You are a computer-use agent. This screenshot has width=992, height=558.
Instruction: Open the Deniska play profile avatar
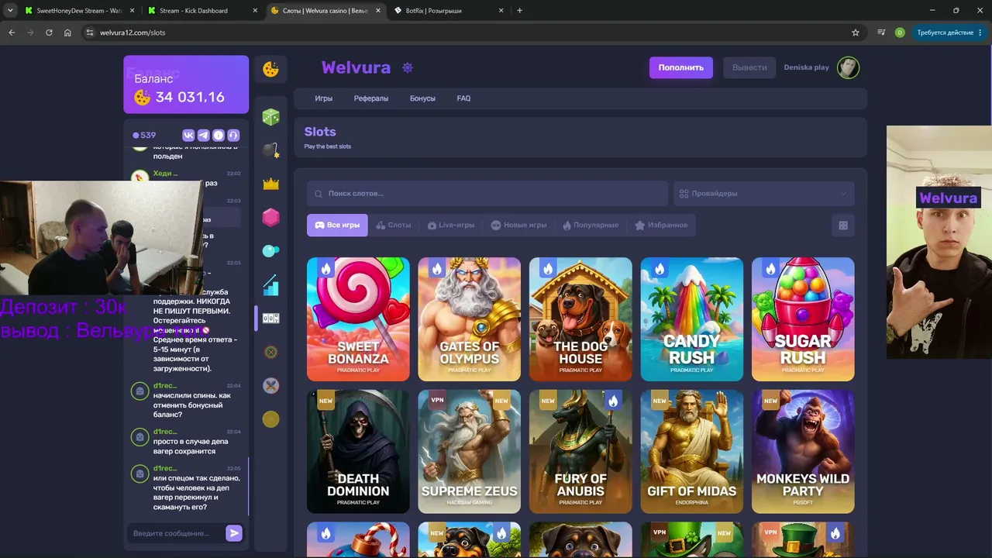(x=848, y=67)
